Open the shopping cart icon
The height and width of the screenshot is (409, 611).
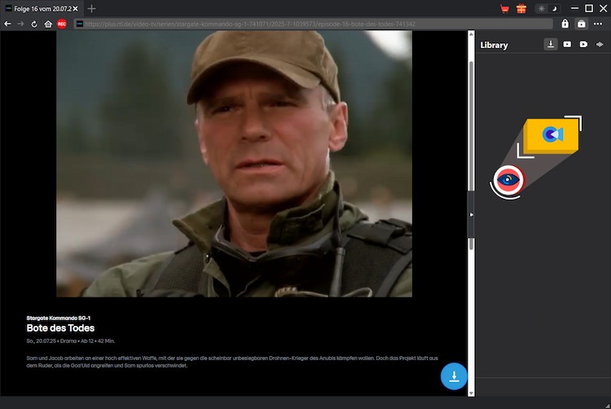(x=504, y=9)
